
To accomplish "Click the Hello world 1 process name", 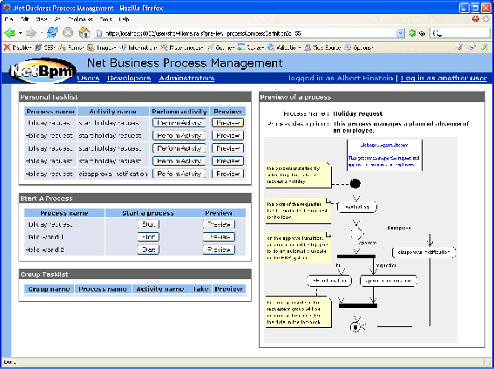I will tap(45, 237).
